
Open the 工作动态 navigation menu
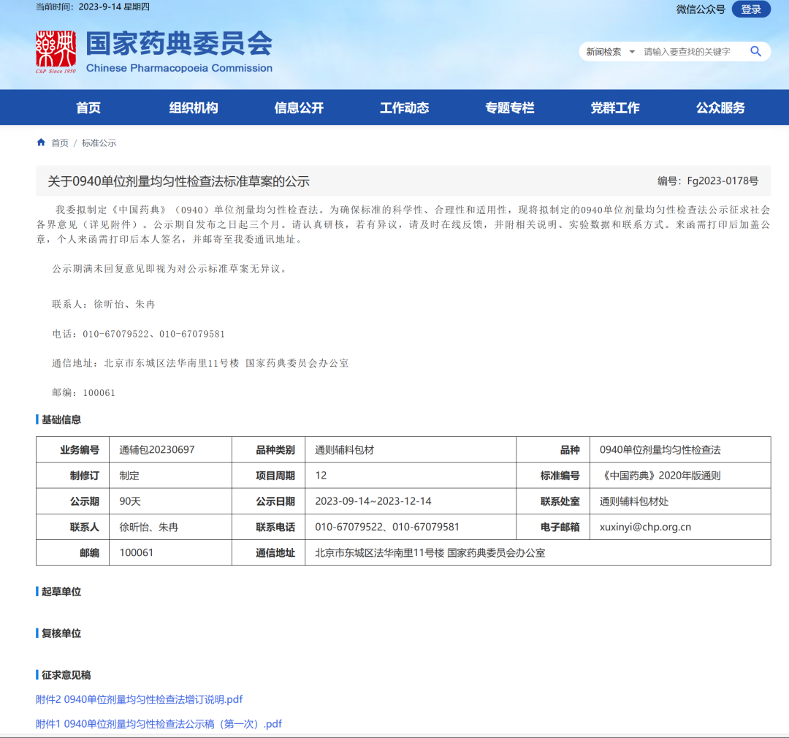404,107
